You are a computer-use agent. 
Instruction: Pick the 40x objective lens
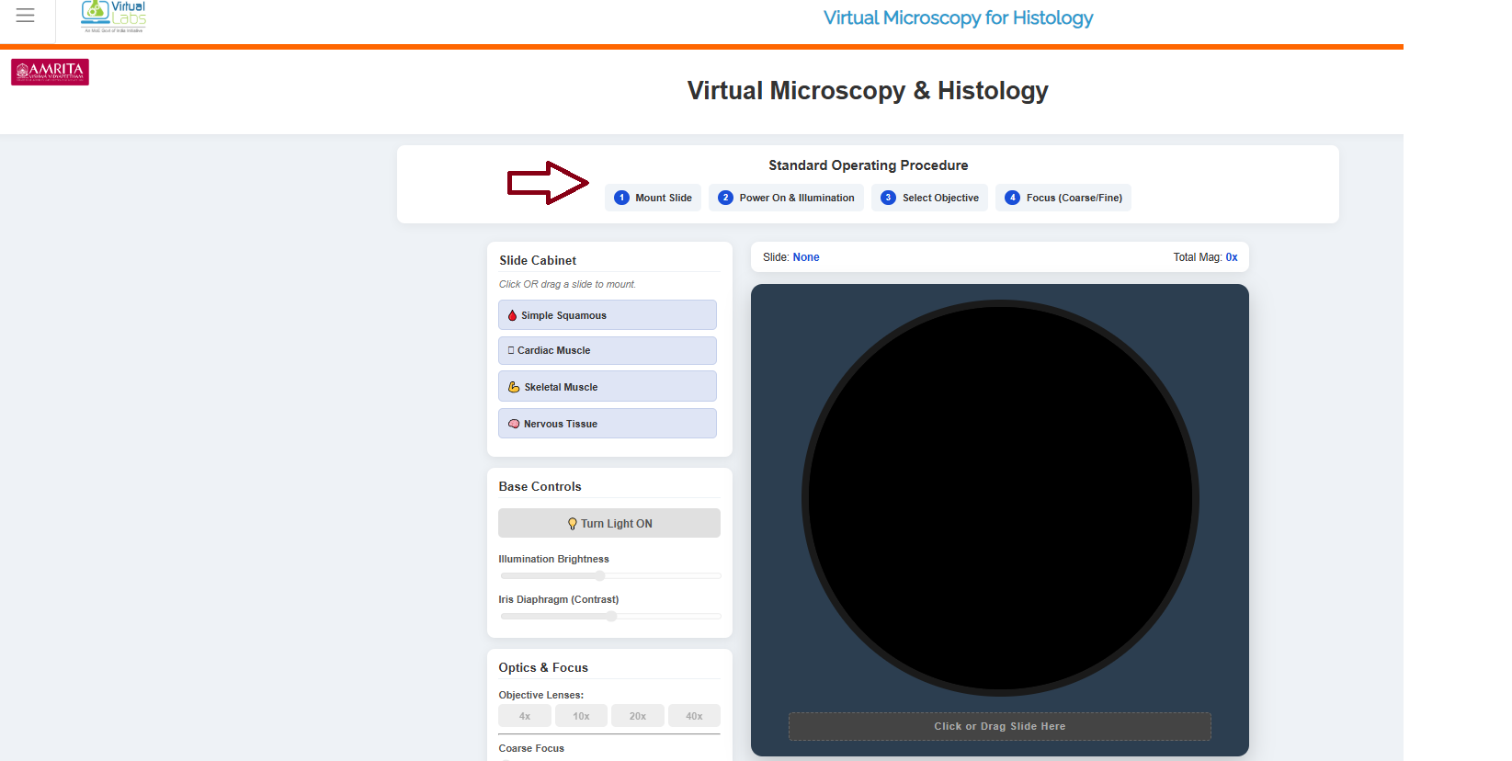click(694, 716)
